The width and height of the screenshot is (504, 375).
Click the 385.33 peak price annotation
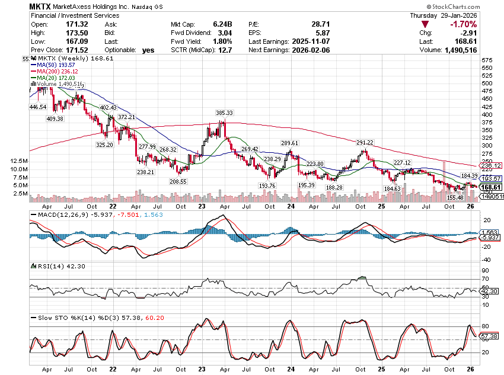(x=224, y=113)
